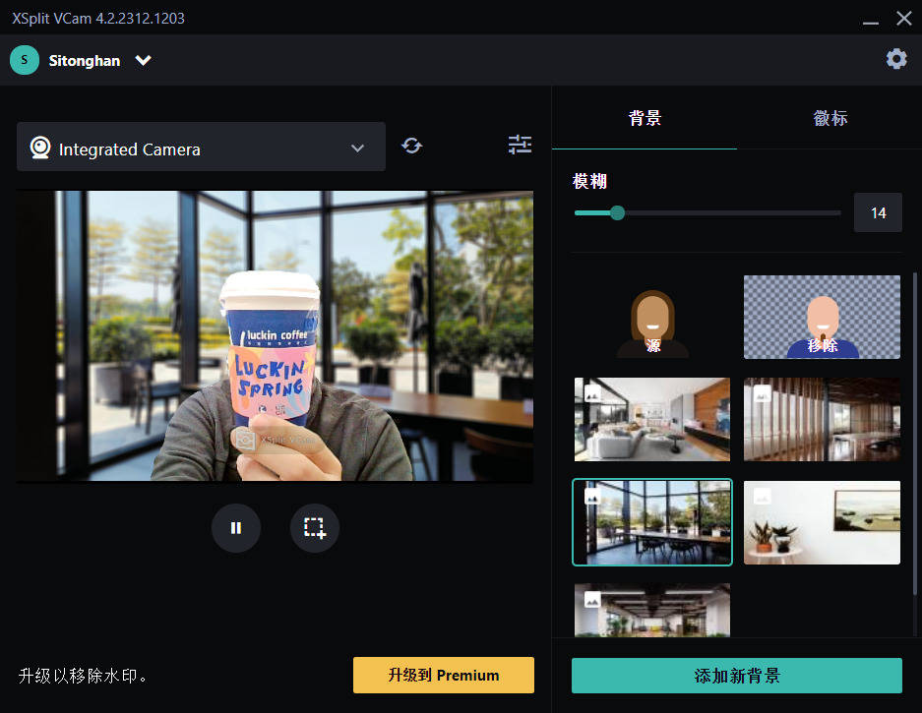Image resolution: width=922 pixels, height=713 pixels.
Task: Click the blur value field showing 14
Action: (x=878, y=212)
